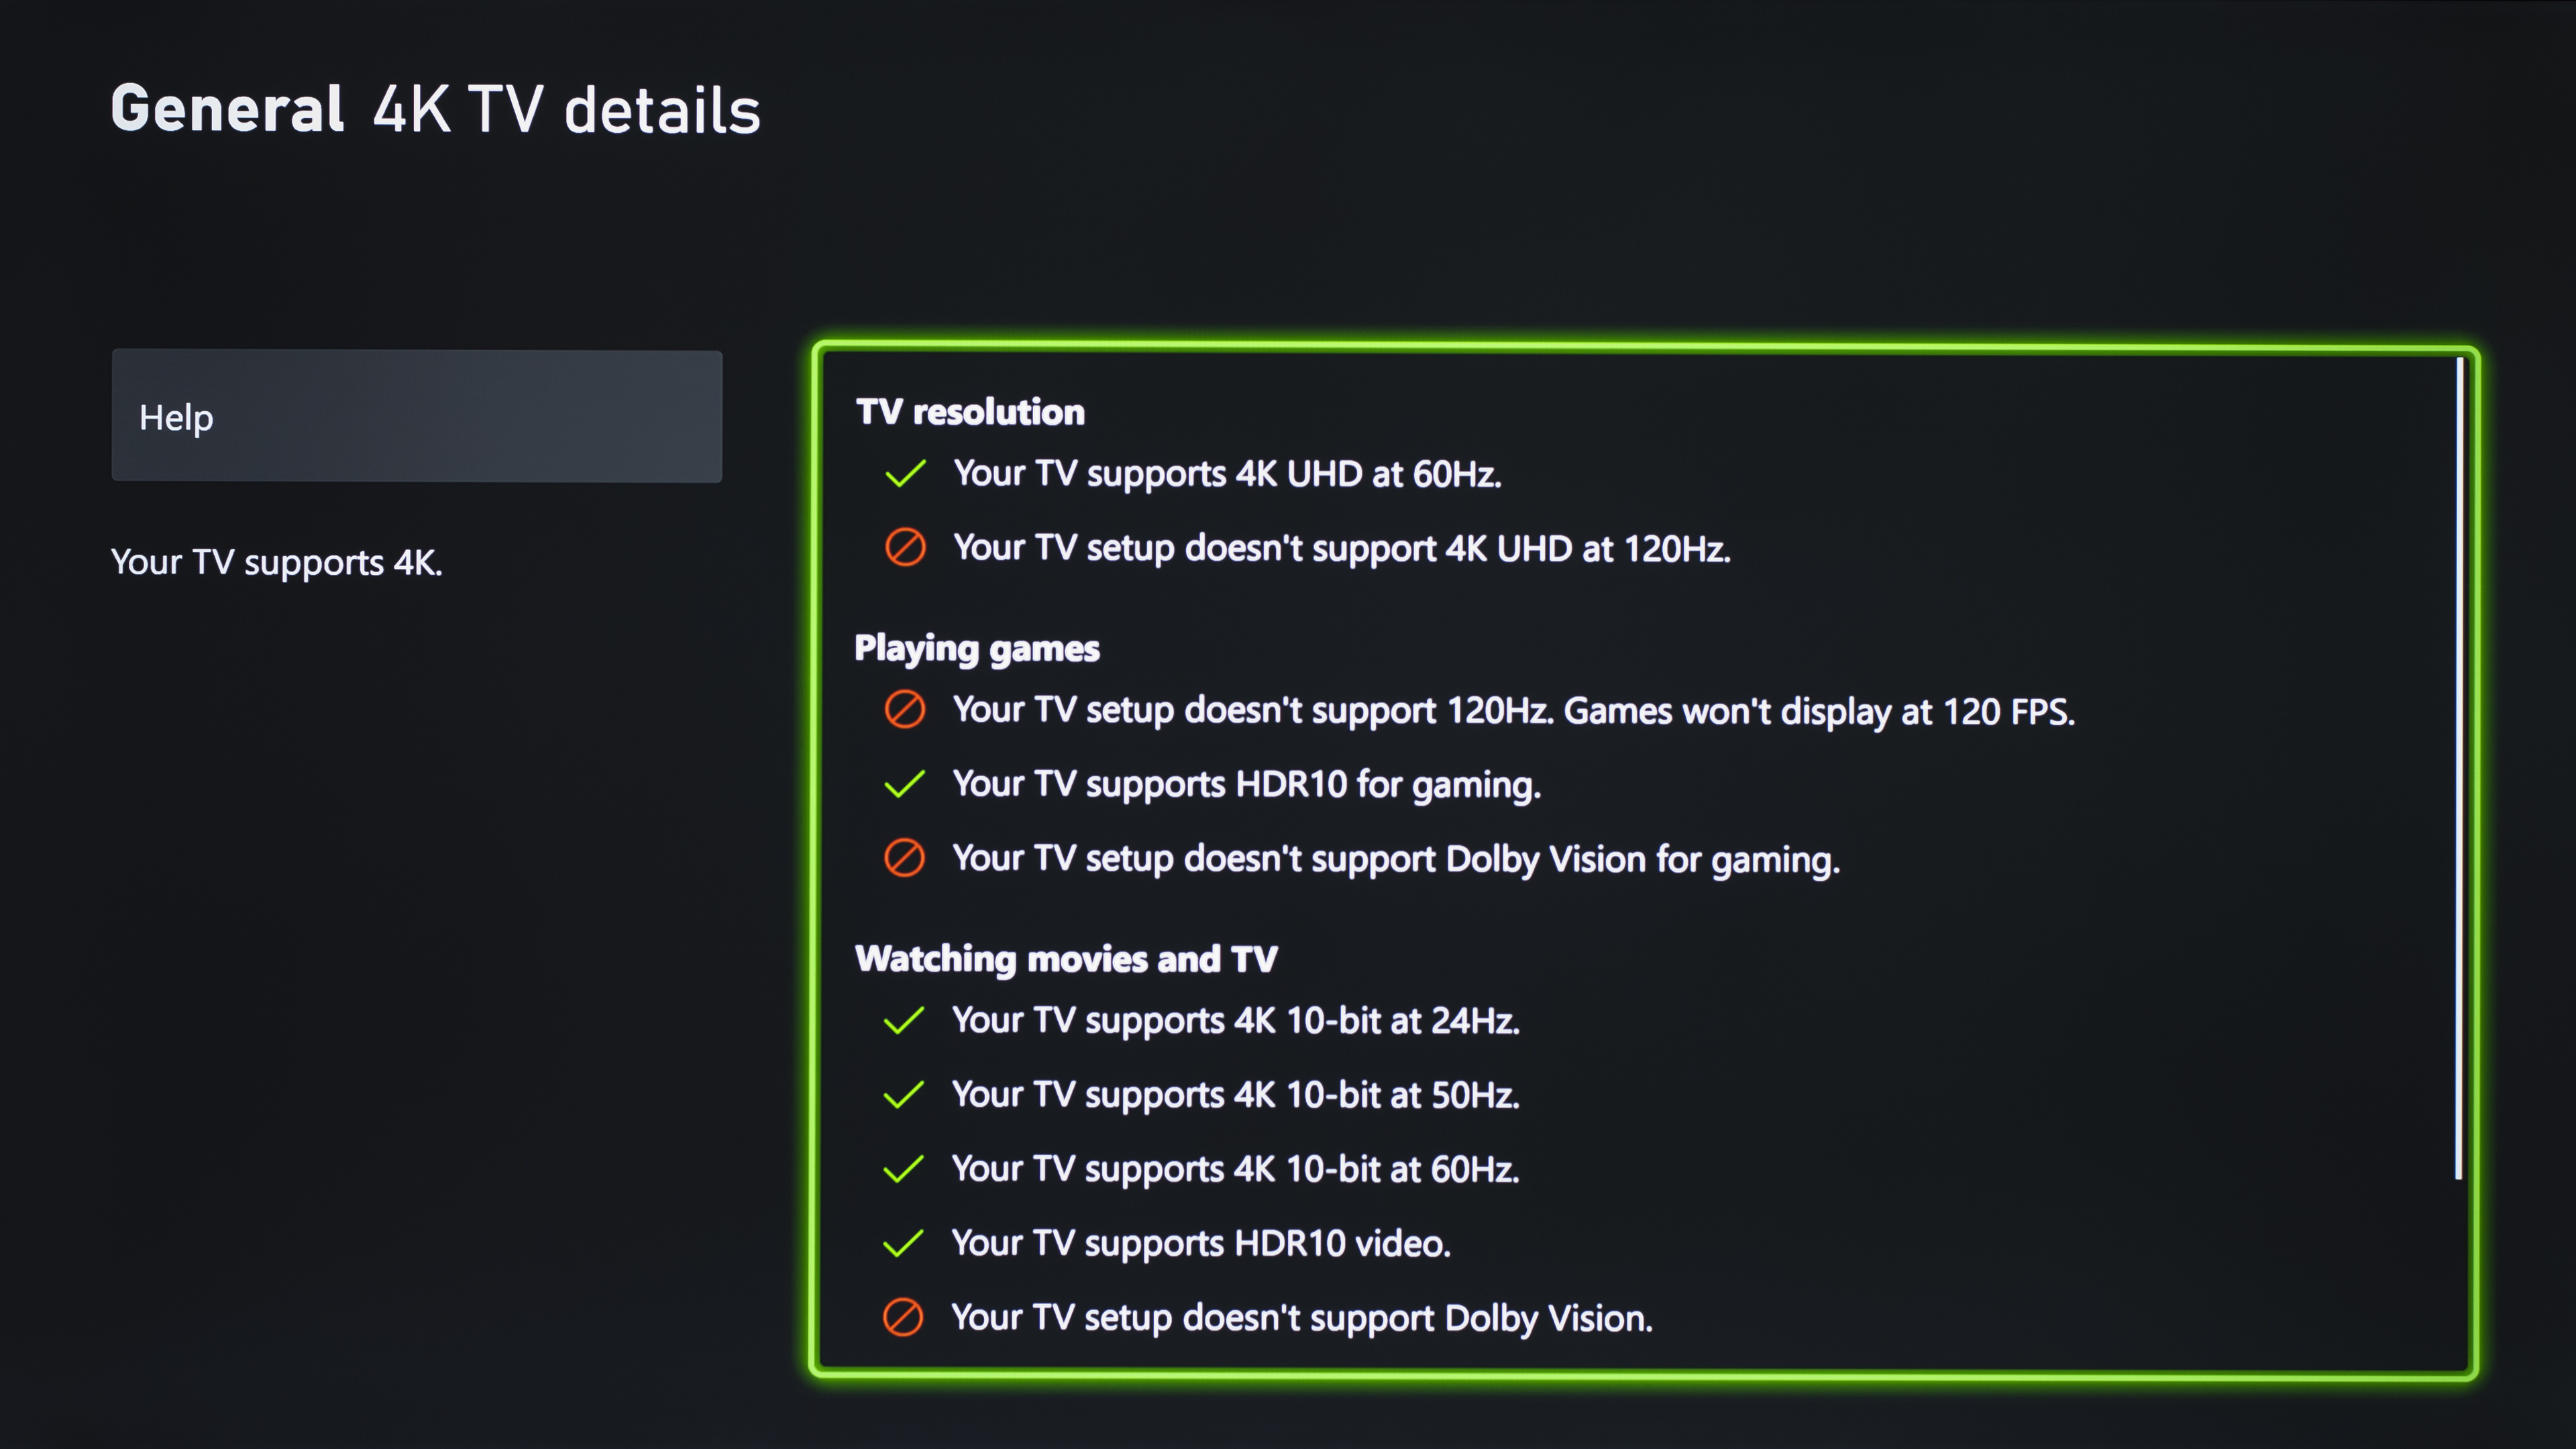Screen dimensions: 2576x1449
Task: Click the checkmark beside HDR10 for gaming
Action: tap(905, 784)
